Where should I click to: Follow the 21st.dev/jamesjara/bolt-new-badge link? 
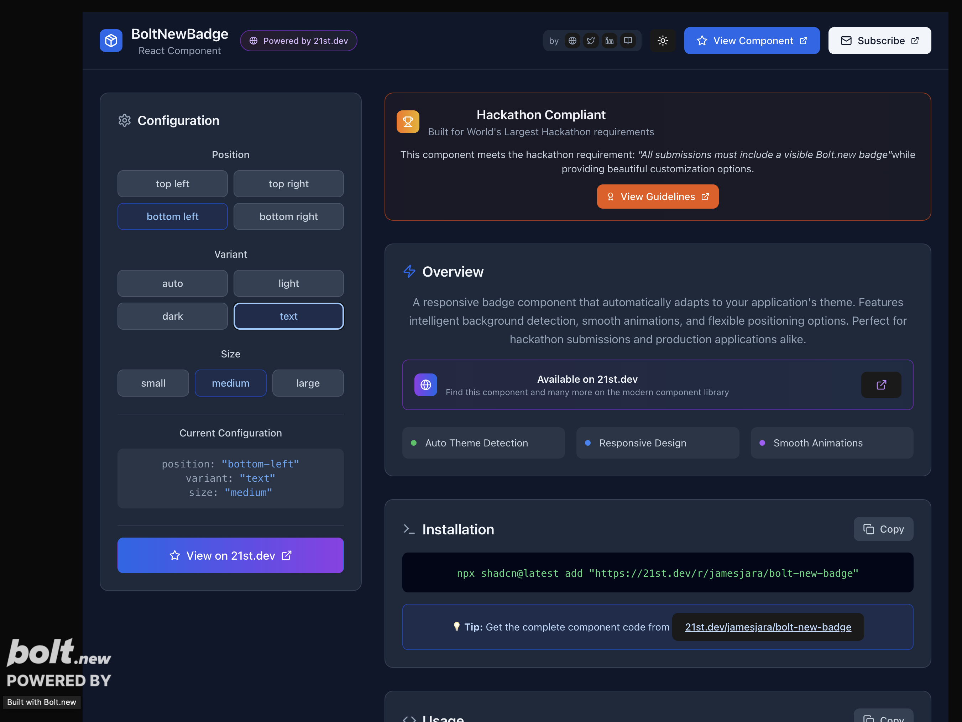768,627
